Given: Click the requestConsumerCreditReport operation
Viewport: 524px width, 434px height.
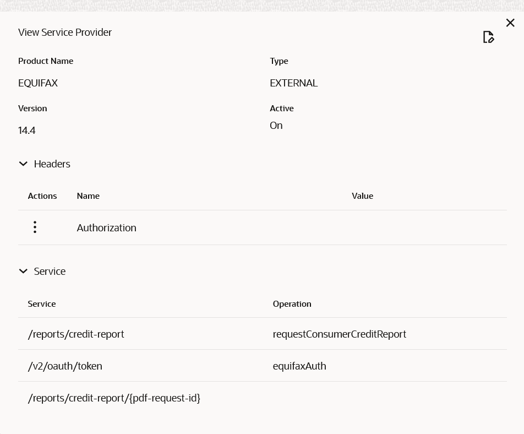Looking at the screenshot, I should (x=339, y=334).
